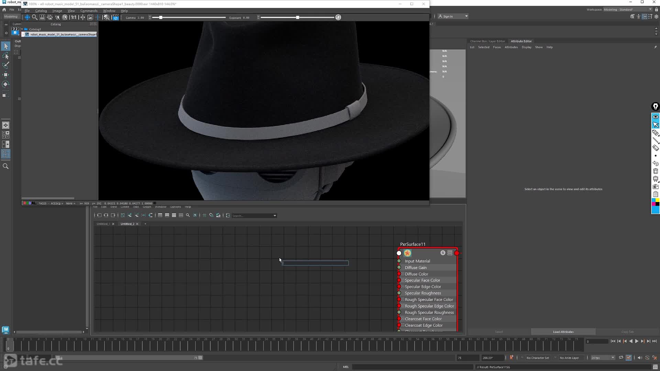Screen dimensions: 660x371
Task: Click the Hypershade output connections icon
Action: click(113, 215)
